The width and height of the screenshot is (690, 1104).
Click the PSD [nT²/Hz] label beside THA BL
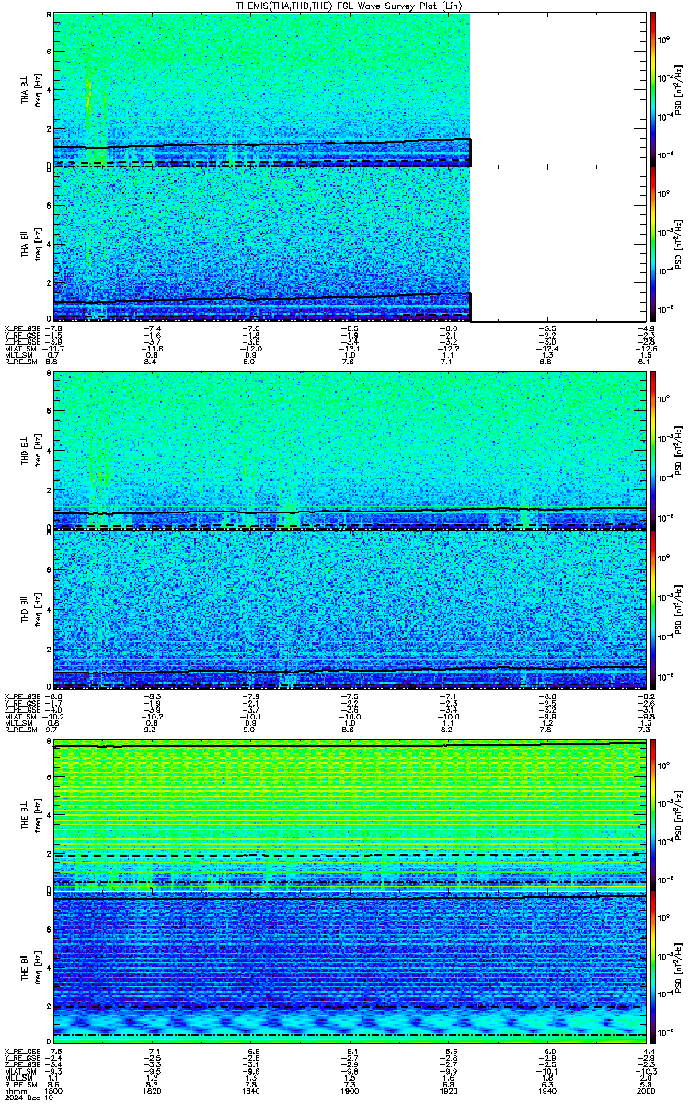pos(679,89)
